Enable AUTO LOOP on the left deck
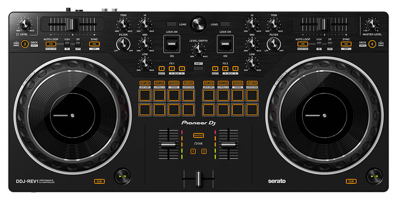 click(51, 44)
